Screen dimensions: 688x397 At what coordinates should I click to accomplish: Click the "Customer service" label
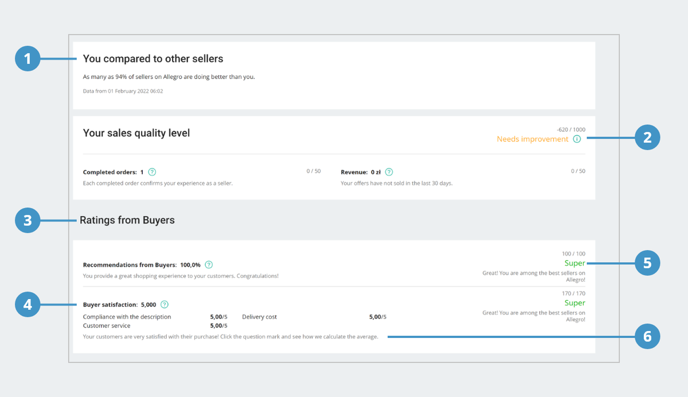click(x=107, y=325)
